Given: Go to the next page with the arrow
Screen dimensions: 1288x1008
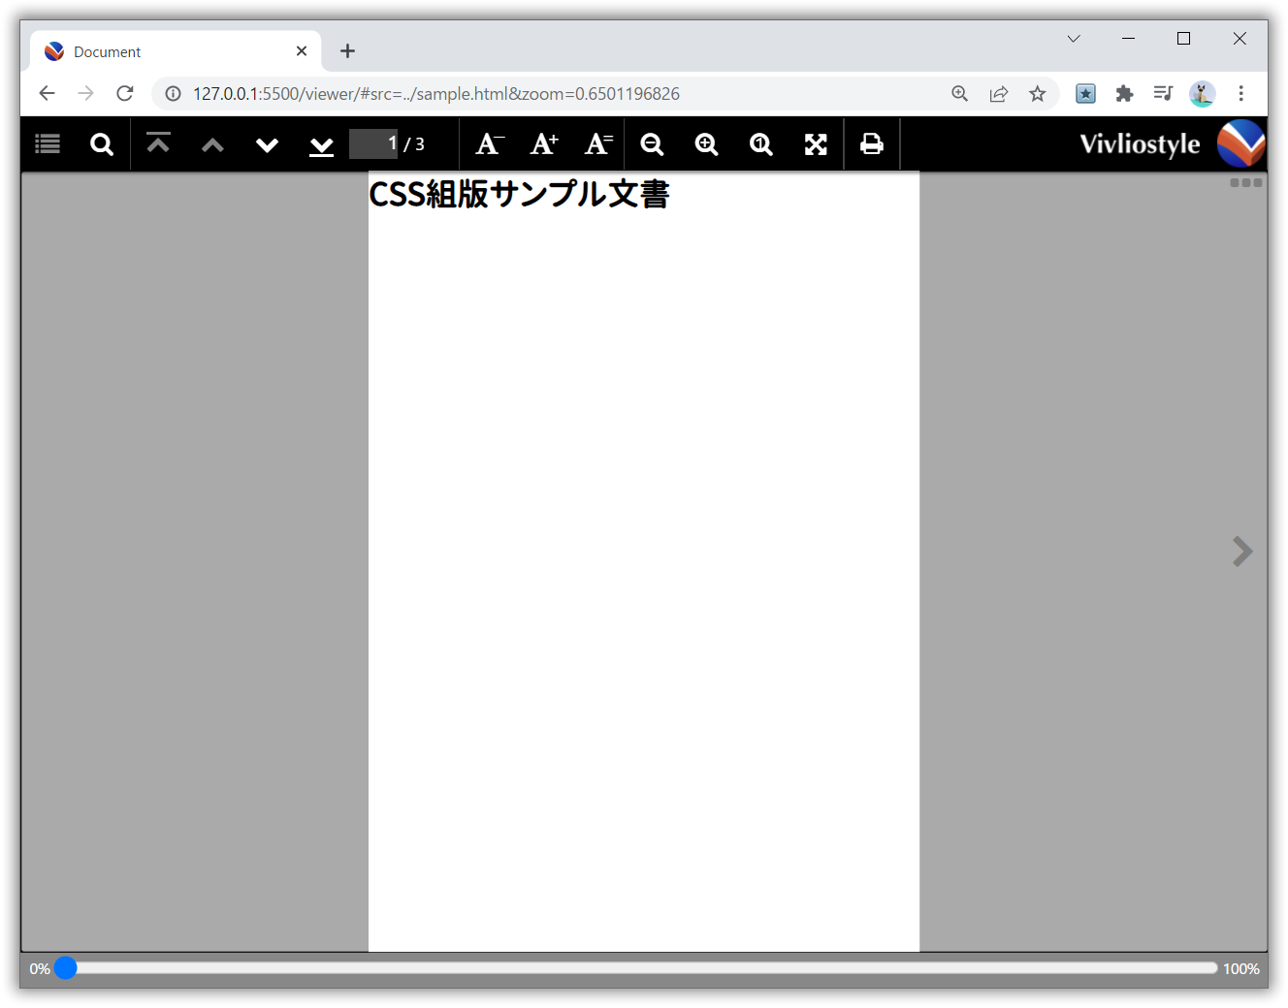Looking at the screenshot, I should 1242,551.
